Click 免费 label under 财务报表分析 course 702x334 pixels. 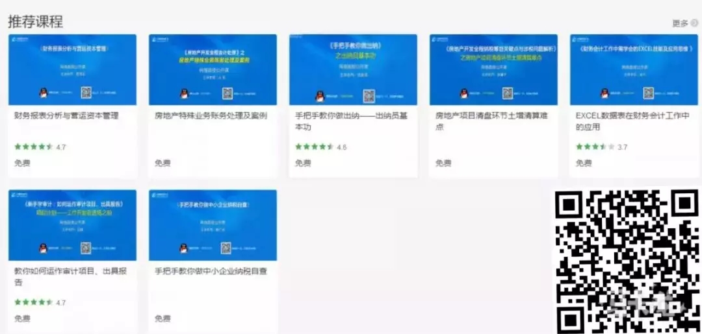[x=22, y=163]
